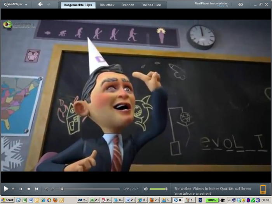Launch the blue quick-launch icon beside Start
Viewport: 272px width, 204px height.
(x=18, y=200)
